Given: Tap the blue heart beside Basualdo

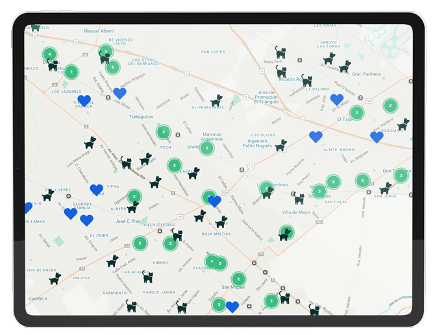Looking at the screenshot, I should (377, 137).
